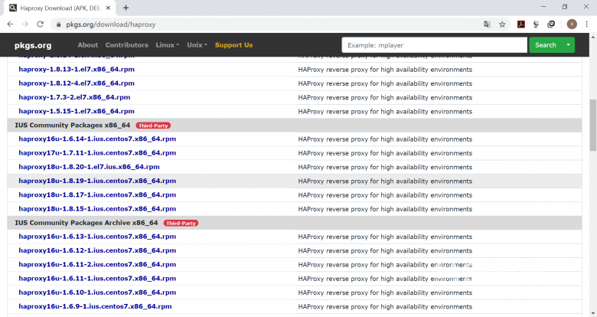
Task: Minimize the Chrome window
Action: pos(543,7)
